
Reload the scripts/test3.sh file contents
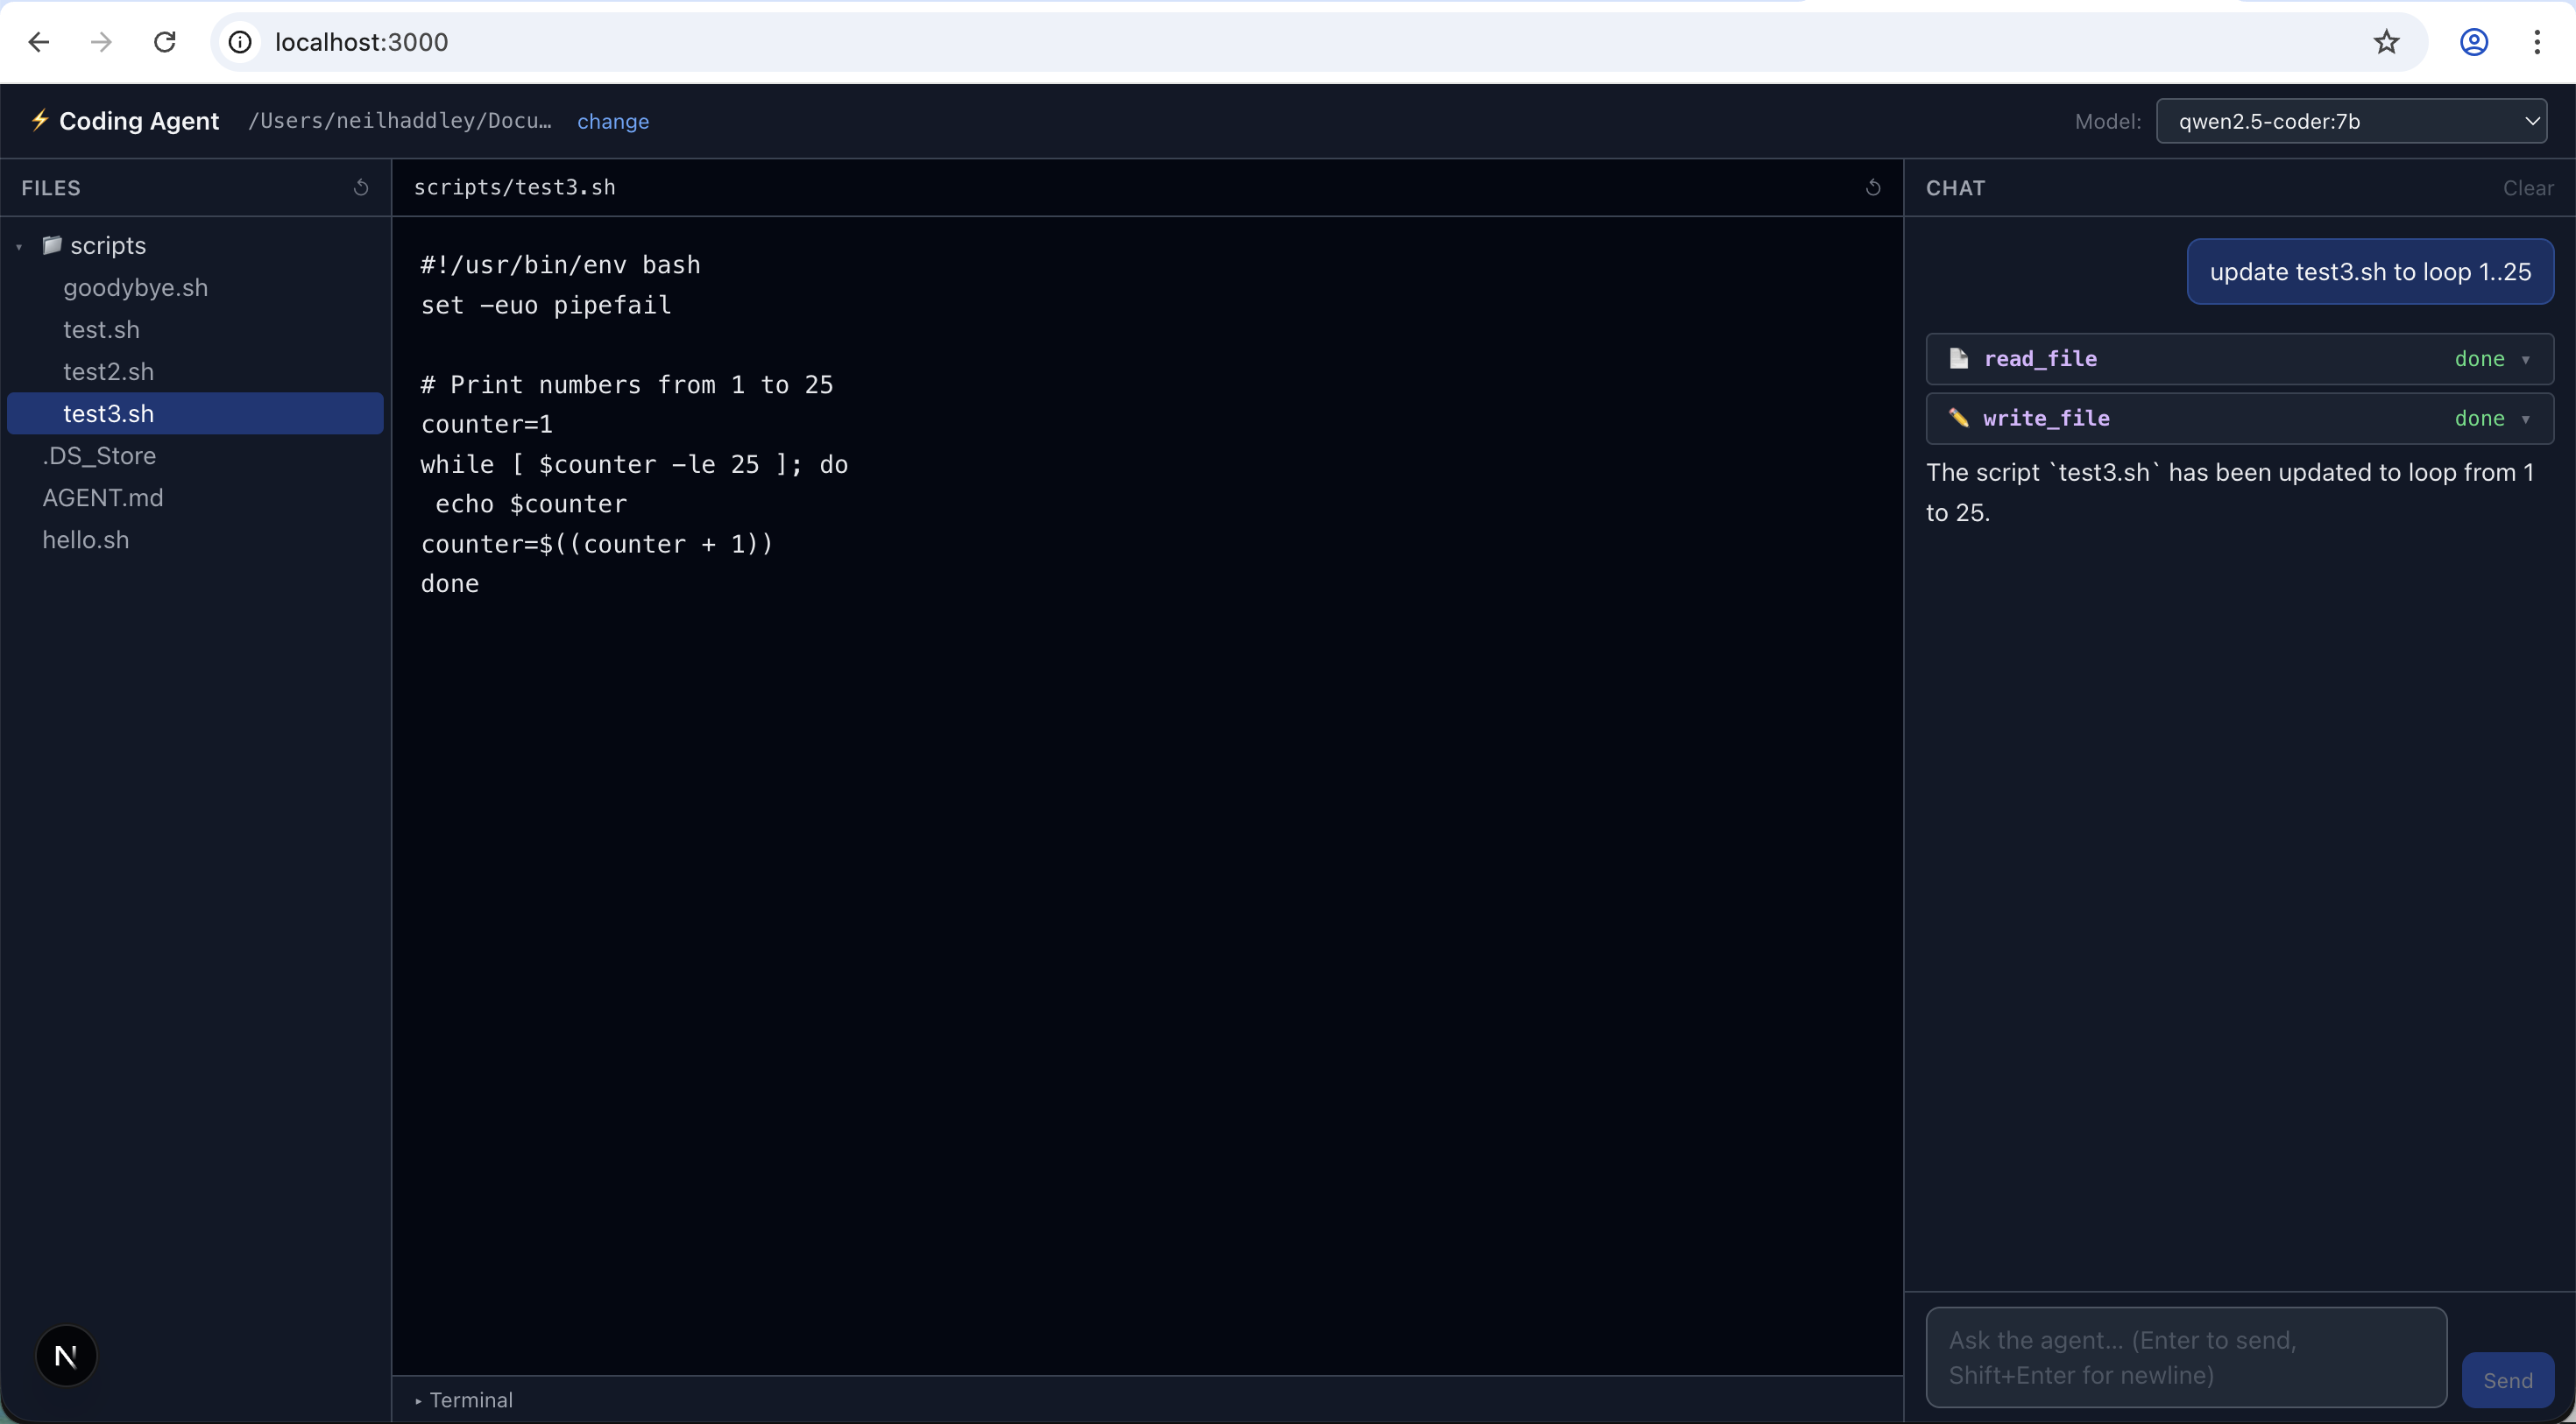[x=1873, y=188]
